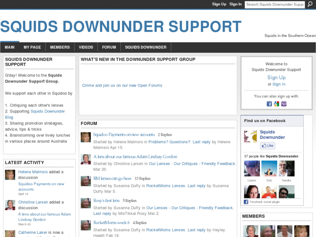Open the My Page tab
Screen dimensions: 316x237
[x=32, y=47]
